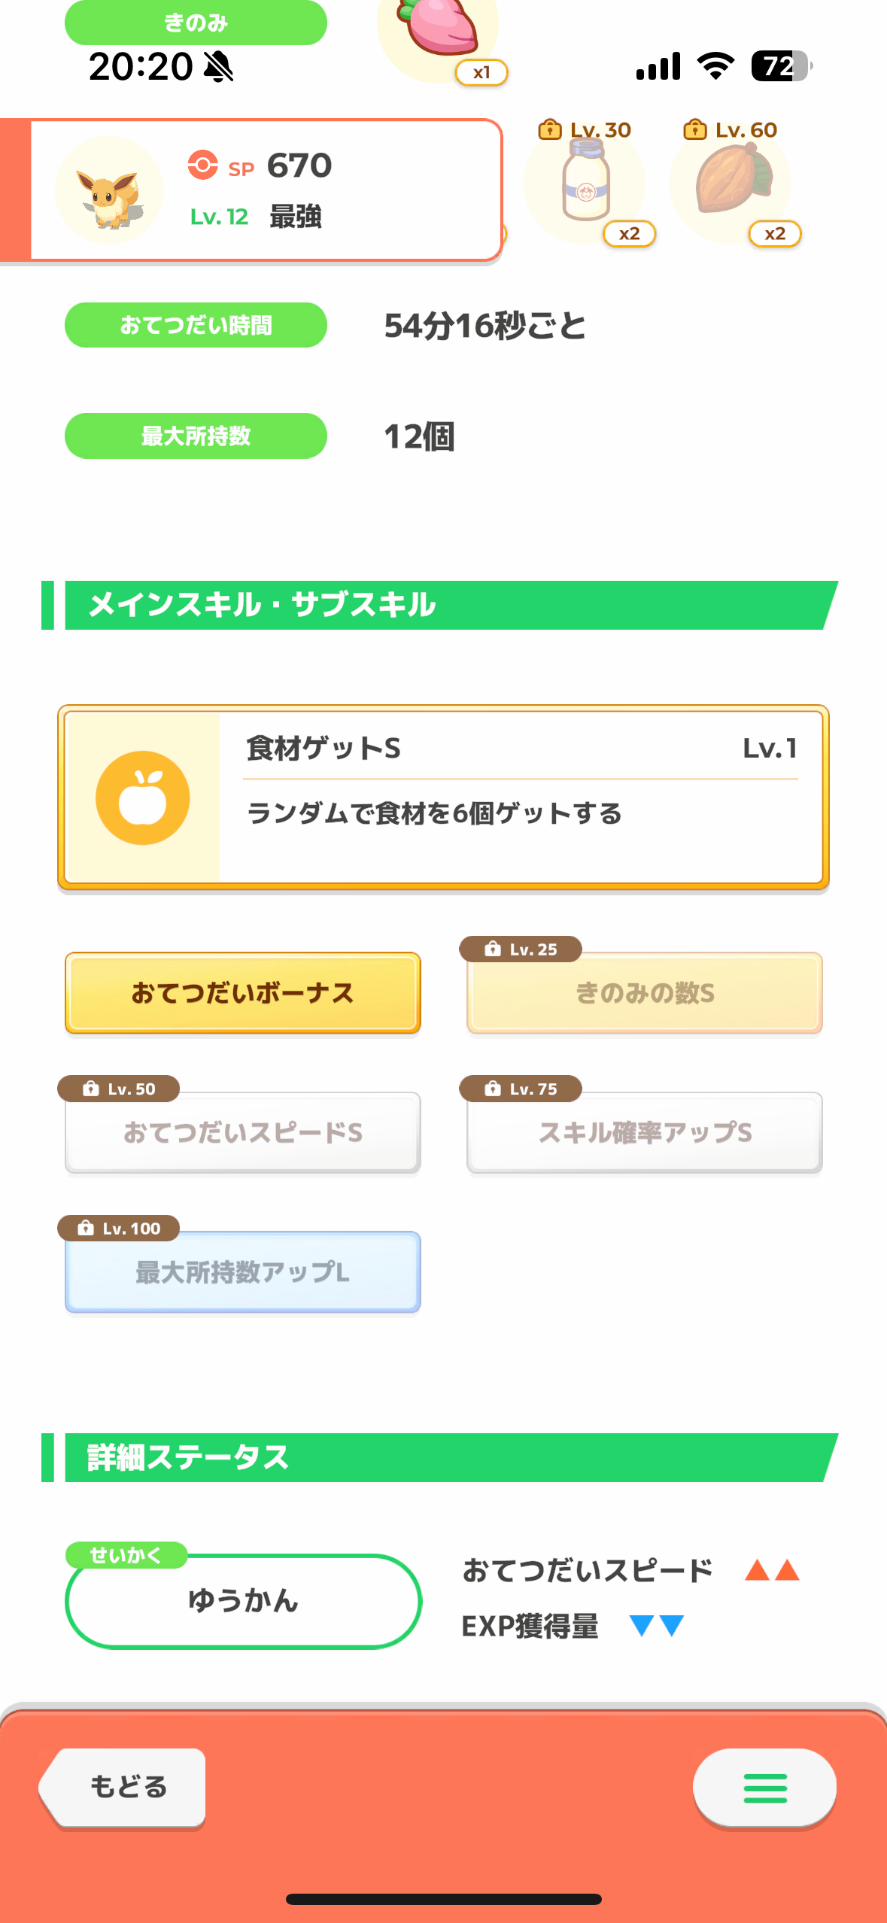Tap the locked きのみの数S sub skill
The image size is (887, 1923).
[x=644, y=993]
